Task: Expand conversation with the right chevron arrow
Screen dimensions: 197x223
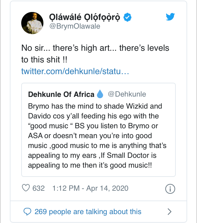Action: point(169,212)
